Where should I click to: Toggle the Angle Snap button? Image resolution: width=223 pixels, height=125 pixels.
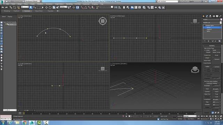click(86, 7)
